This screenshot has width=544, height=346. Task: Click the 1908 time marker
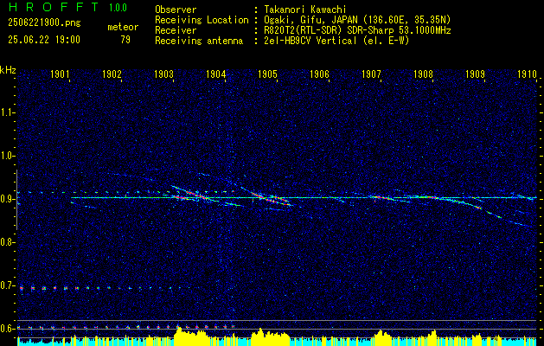[x=423, y=74]
